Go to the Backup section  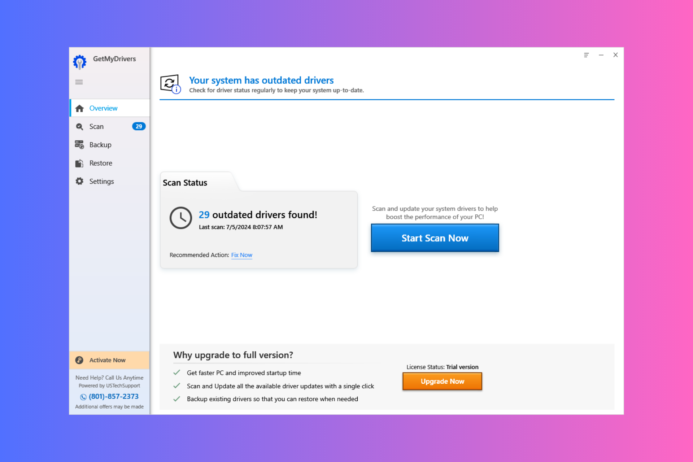click(x=110, y=145)
